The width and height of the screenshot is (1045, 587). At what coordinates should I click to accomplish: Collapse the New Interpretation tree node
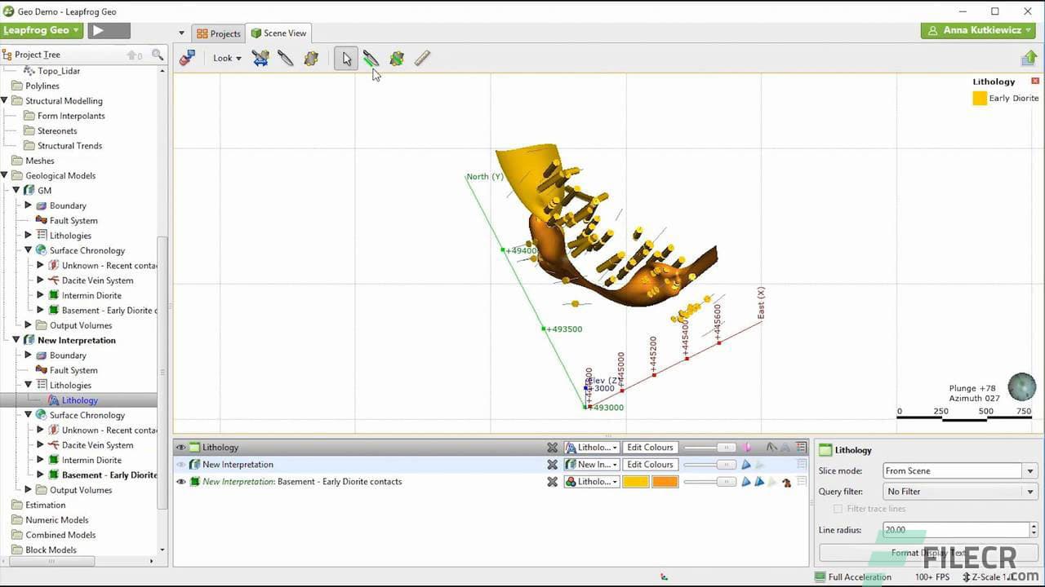tap(16, 340)
